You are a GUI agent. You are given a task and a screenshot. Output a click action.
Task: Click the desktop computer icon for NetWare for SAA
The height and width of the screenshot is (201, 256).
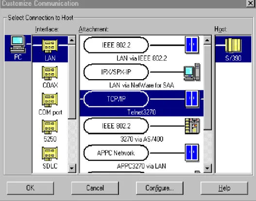pyautogui.click(x=192, y=72)
